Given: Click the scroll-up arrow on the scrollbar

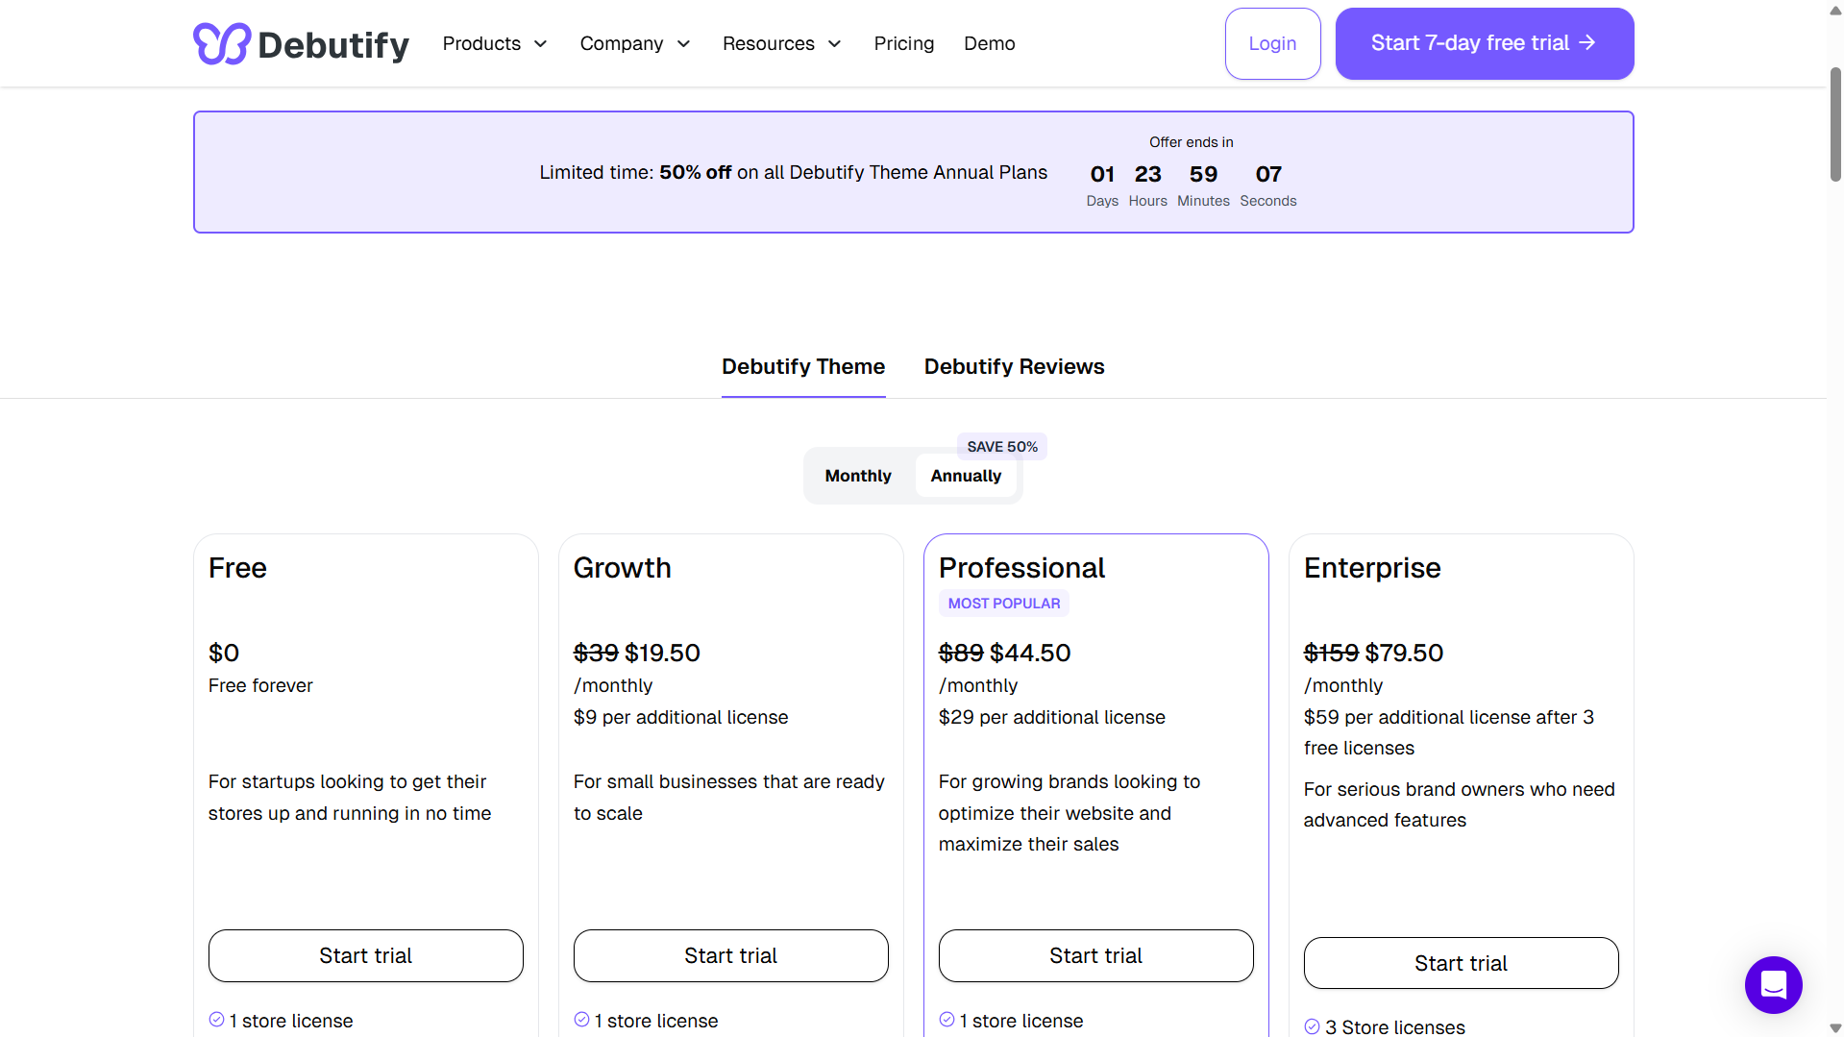Looking at the screenshot, I should (1833, 10).
